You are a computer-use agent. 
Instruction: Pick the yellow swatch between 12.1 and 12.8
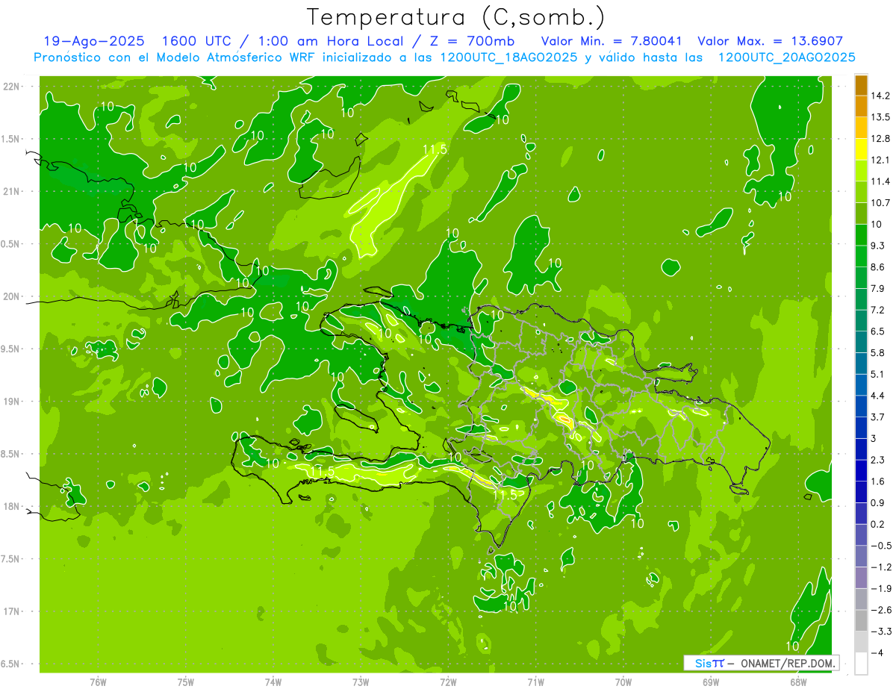click(x=861, y=149)
